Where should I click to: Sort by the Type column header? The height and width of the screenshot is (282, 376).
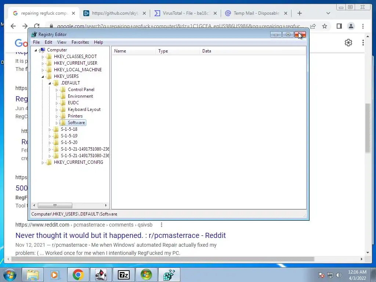(178, 51)
